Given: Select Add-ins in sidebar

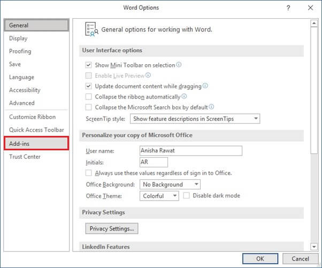Looking at the screenshot, I should click(x=36, y=143).
